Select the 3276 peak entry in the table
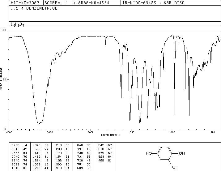Screen dimensions: 221x171 tap(19, 145)
